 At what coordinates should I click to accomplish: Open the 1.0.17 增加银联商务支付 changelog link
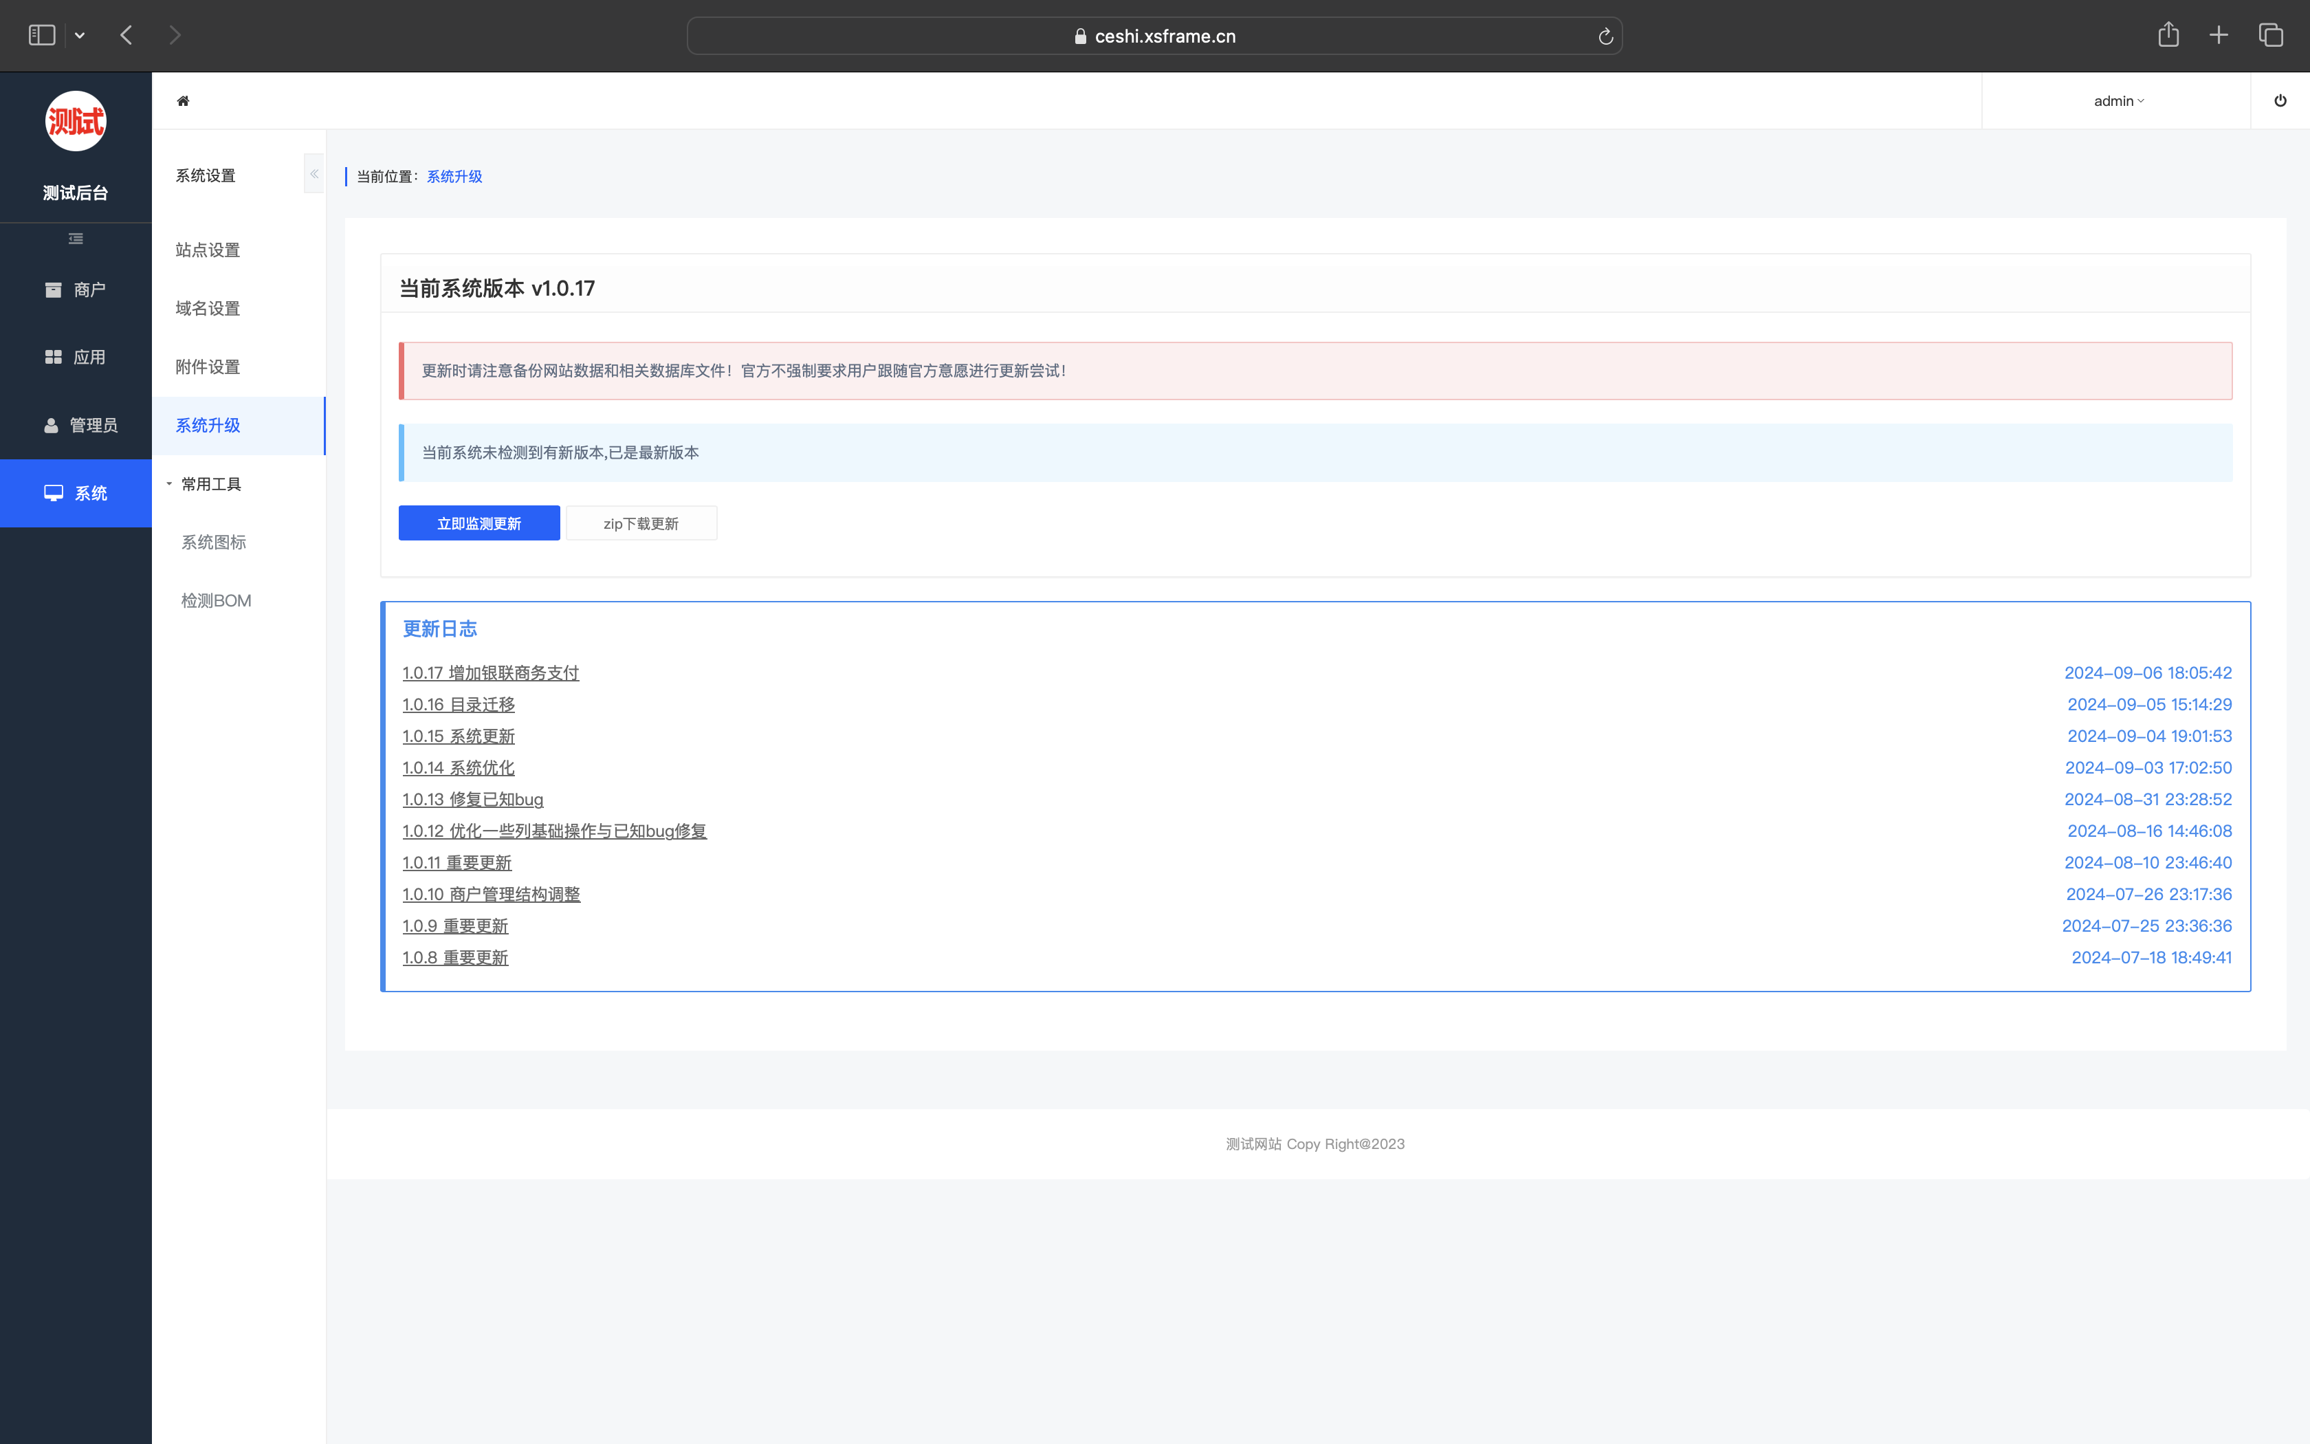point(491,673)
